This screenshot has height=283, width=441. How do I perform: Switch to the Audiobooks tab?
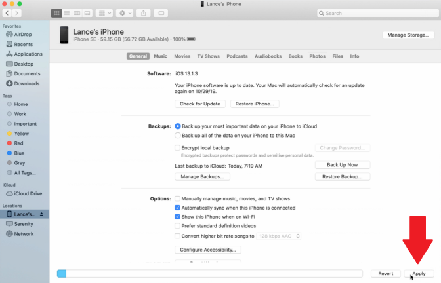[268, 56]
